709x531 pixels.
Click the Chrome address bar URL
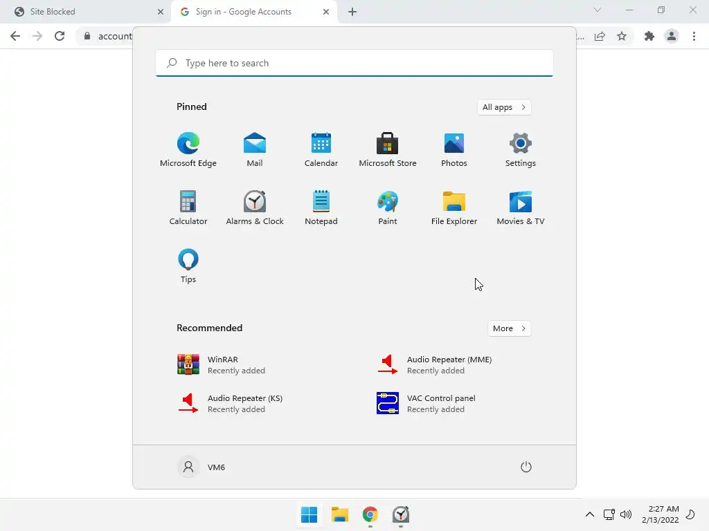pos(115,36)
